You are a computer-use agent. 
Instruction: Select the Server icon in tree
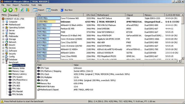[7, 30]
